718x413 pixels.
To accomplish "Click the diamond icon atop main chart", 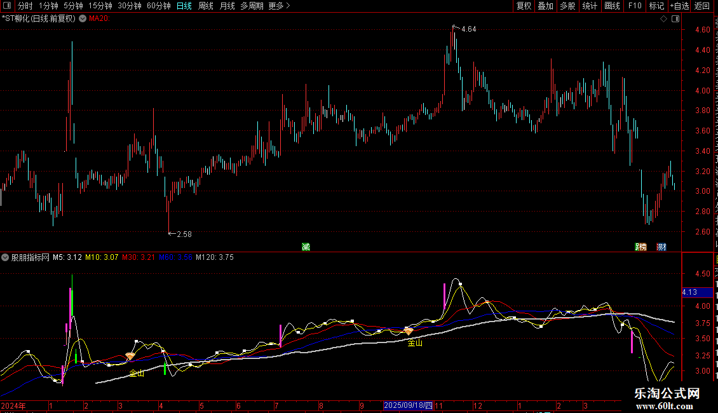I will tap(663, 19).
